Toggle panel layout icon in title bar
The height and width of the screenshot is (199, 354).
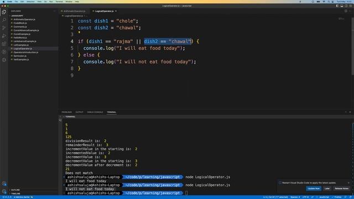342,6
